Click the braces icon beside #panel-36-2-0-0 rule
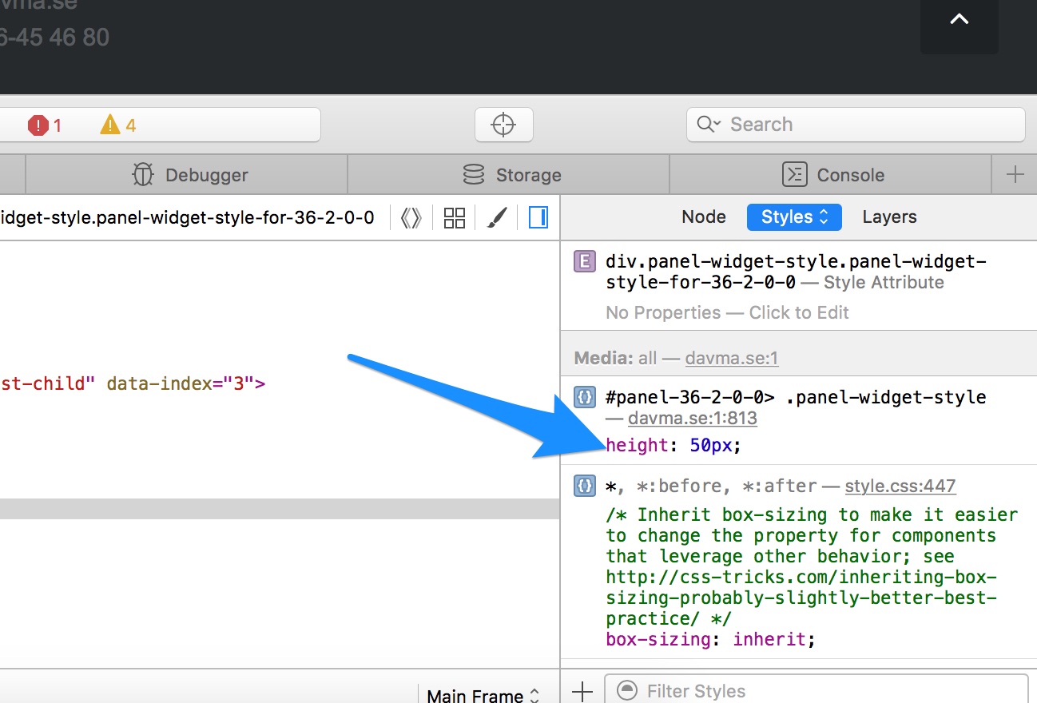Screen dimensions: 1037x703 [585, 397]
